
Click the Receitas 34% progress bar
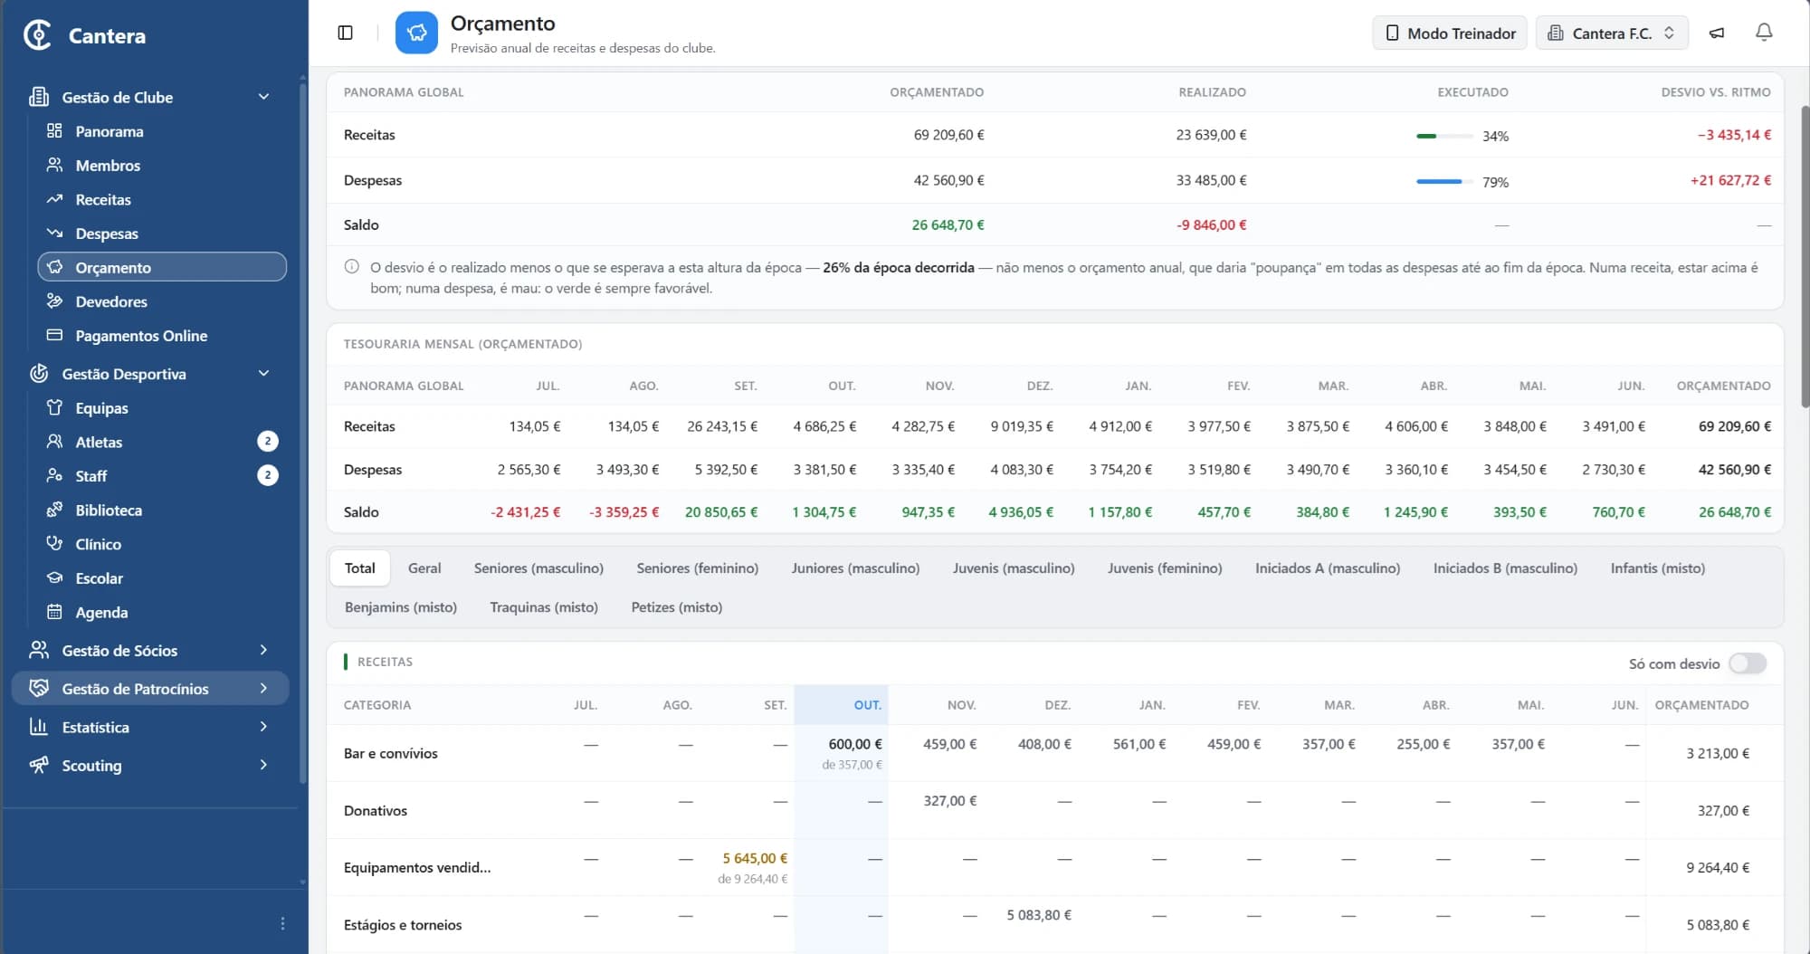point(1445,136)
